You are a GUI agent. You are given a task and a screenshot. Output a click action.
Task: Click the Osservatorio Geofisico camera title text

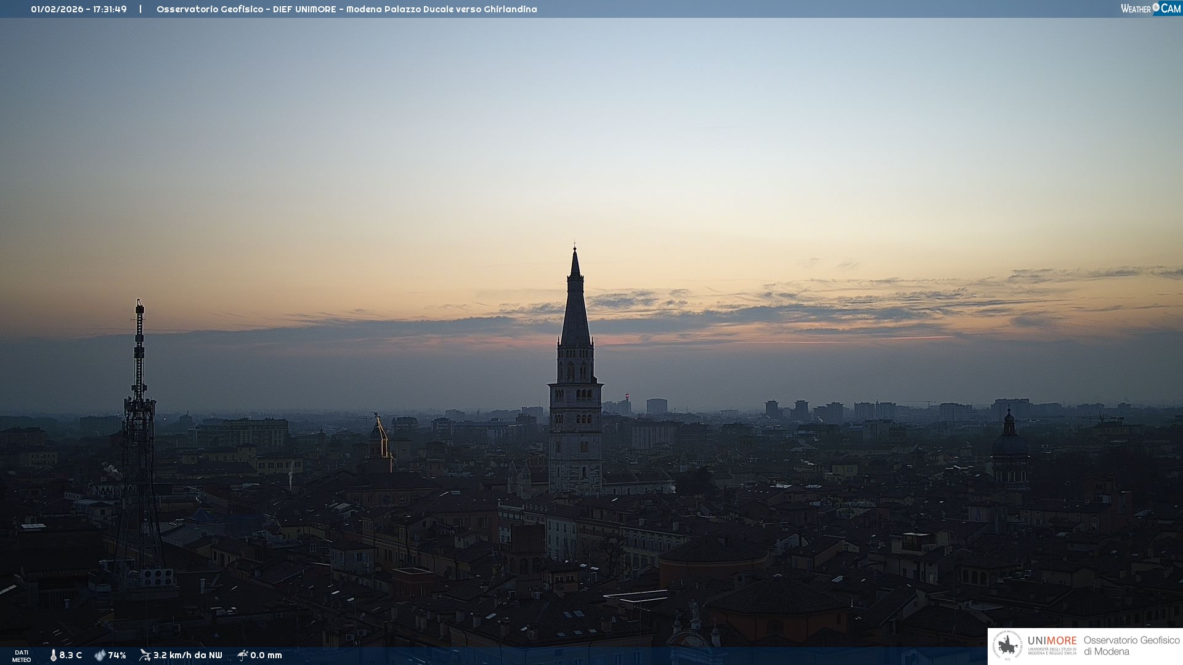pyautogui.click(x=346, y=9)
